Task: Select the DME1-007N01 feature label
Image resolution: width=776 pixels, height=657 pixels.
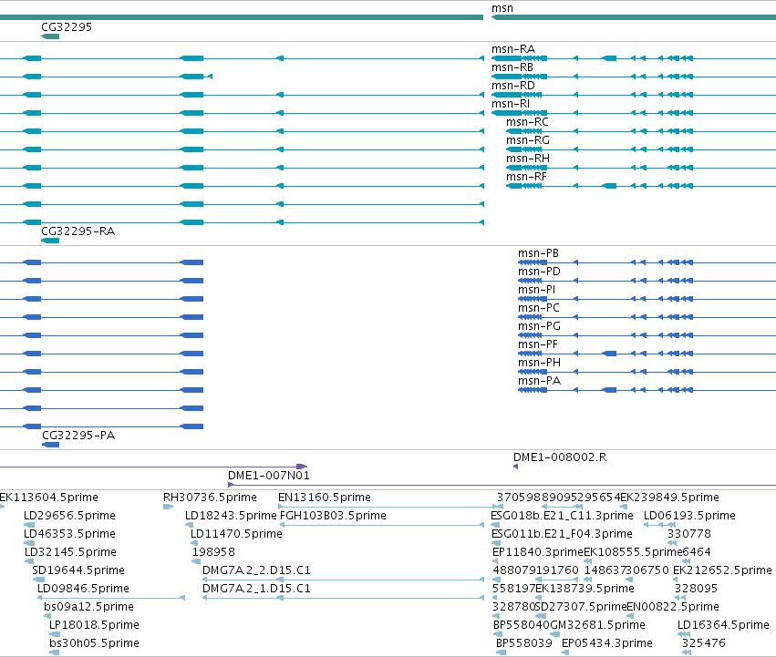Action: pos(269,476)
